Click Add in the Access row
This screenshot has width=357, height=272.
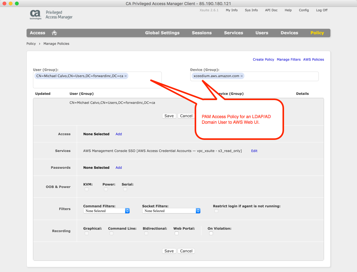click(x=119, y=134)
